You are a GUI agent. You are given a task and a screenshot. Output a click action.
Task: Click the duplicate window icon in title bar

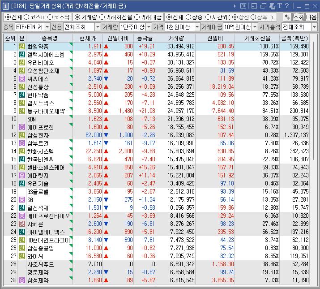point(263,6)
